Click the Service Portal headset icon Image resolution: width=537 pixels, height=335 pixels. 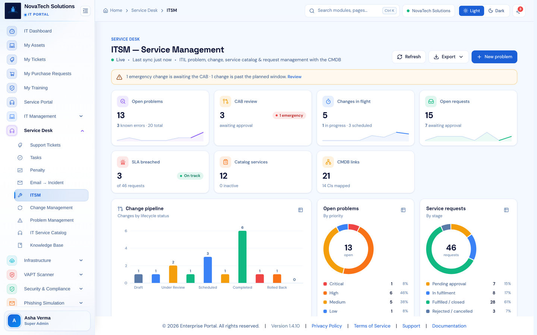coord(12,102)
